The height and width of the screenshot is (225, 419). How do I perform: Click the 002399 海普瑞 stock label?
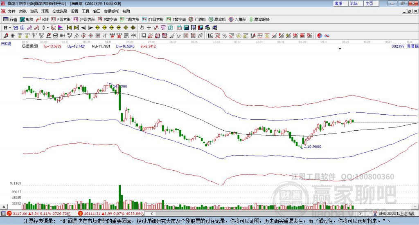pyautogui.click(x=405, y=46)
